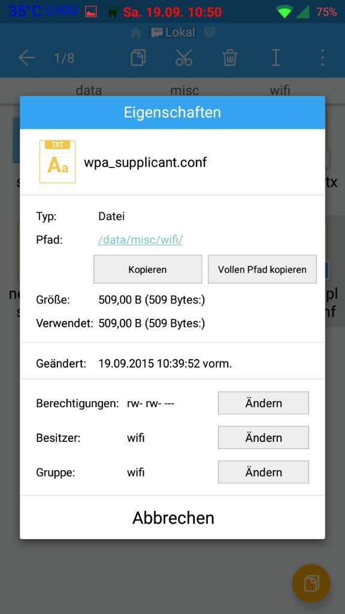The image size is (345, 614).
Task: Select the misc breadcrumb segment
Action: pyautogui.click(x=184, y=91)
